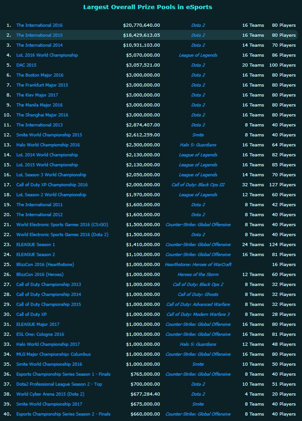Open Call of Duty: Black Ops 2 game link
Screen dimensions: 302x421
point(198,284)
